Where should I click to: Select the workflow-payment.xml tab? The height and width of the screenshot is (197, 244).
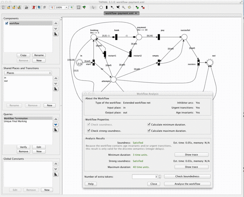[x=119, y=13]
